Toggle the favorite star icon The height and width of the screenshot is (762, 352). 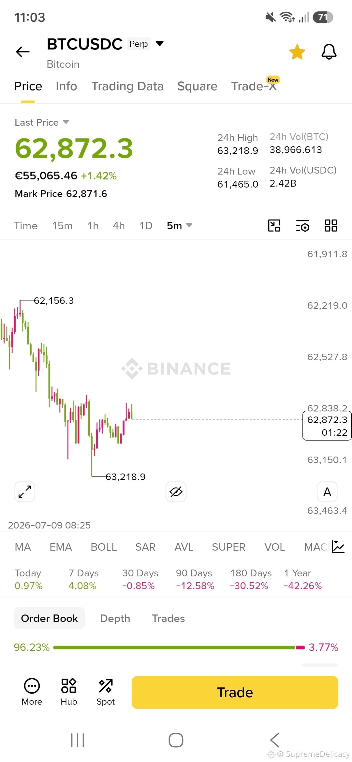[x=297, y=52]
